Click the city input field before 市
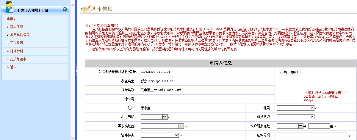Viewport: 357px width, 140px height. 318,126
